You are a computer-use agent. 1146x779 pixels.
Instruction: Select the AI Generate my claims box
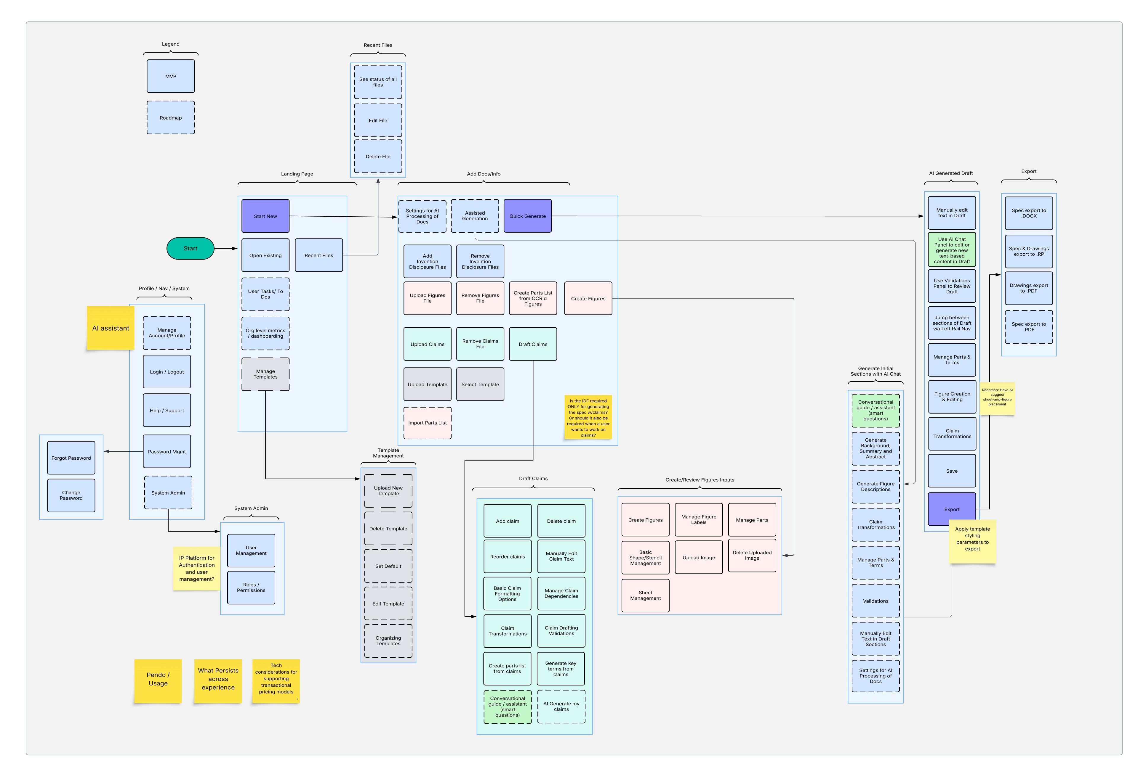coord(561,706)
